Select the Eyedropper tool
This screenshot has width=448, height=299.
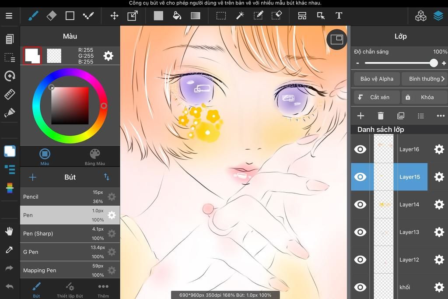coord(9,250)
